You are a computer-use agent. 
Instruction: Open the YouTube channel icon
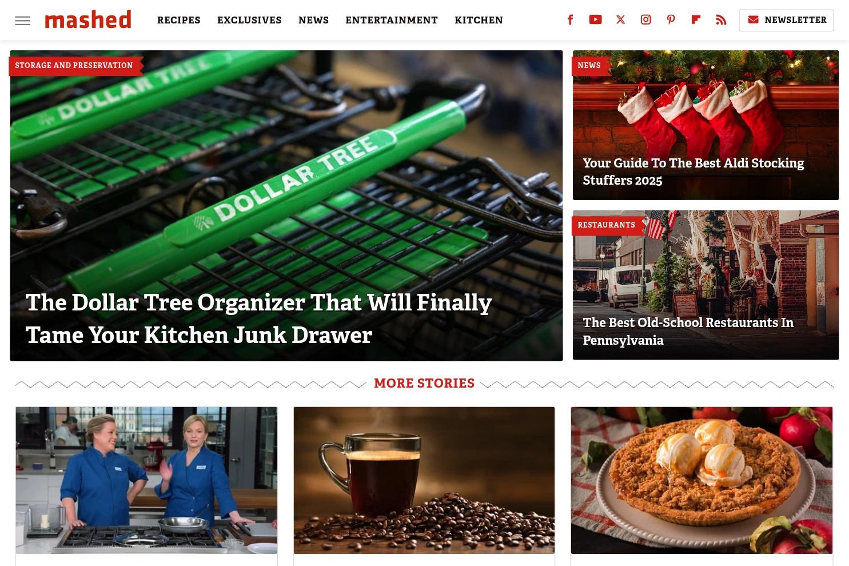click(595, 20)
